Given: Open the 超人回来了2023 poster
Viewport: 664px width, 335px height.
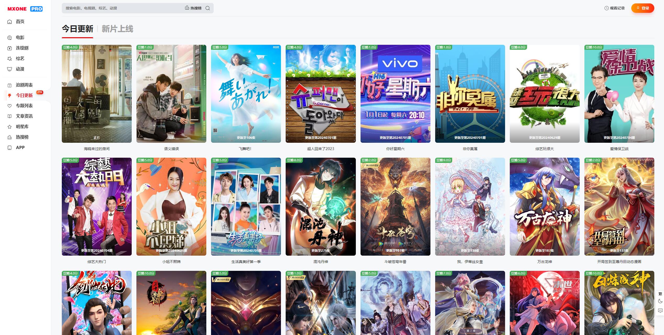Looking at the screenshot, I should 320,94.
